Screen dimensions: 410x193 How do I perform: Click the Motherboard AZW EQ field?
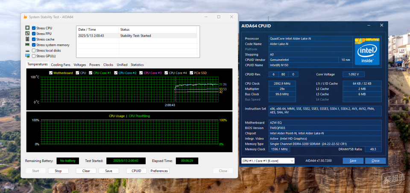tap(325, 123)
